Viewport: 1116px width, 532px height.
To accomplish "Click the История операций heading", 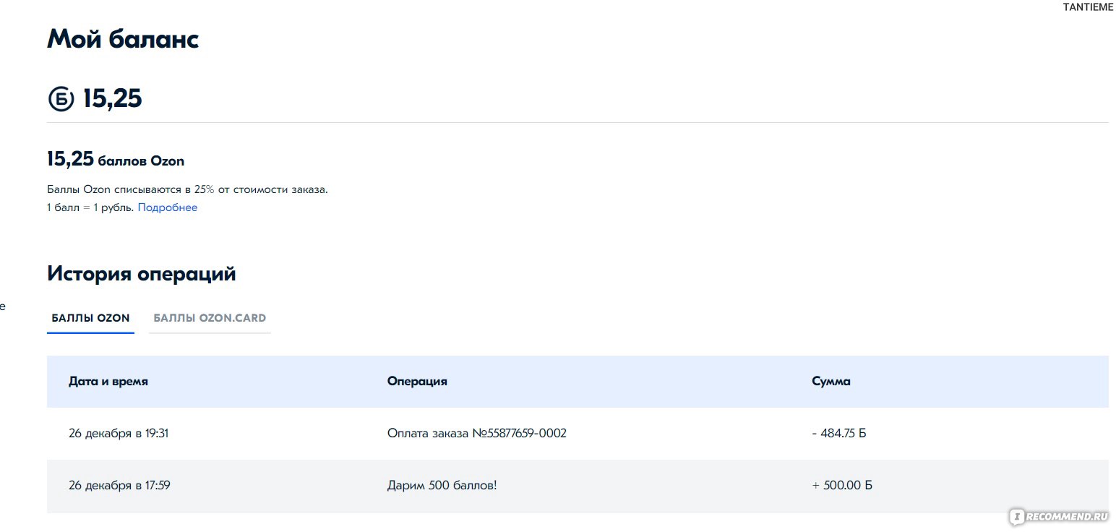I will pyautogui.click(x=142, y=274).
